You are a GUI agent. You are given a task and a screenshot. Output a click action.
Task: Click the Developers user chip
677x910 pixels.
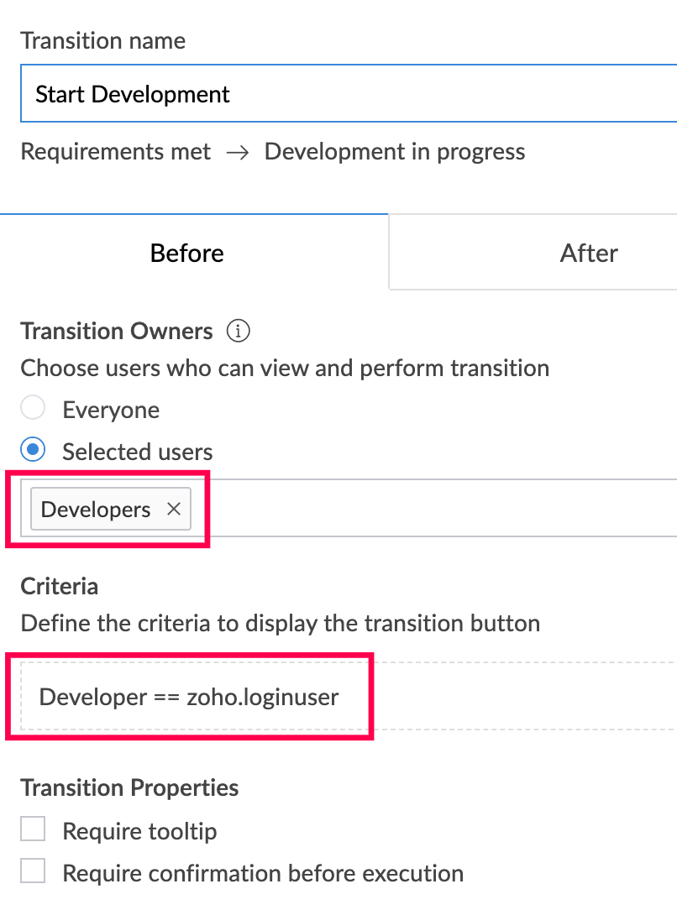(96, 510)
